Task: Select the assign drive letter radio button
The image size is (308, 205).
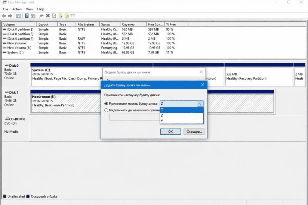Action: coord(106,104)
